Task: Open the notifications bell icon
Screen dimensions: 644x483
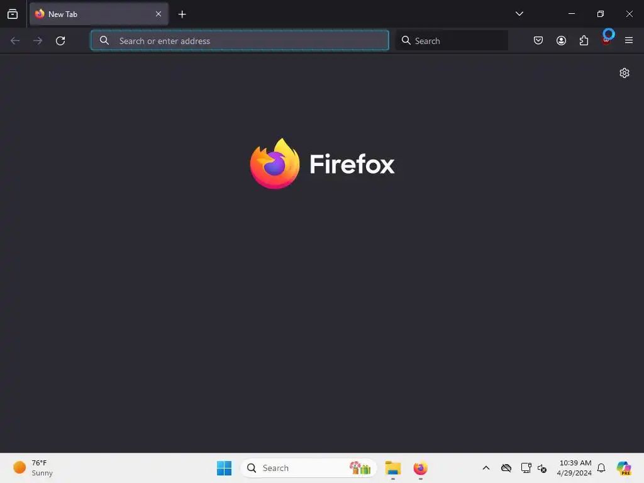Action: [x=601, y=468]
